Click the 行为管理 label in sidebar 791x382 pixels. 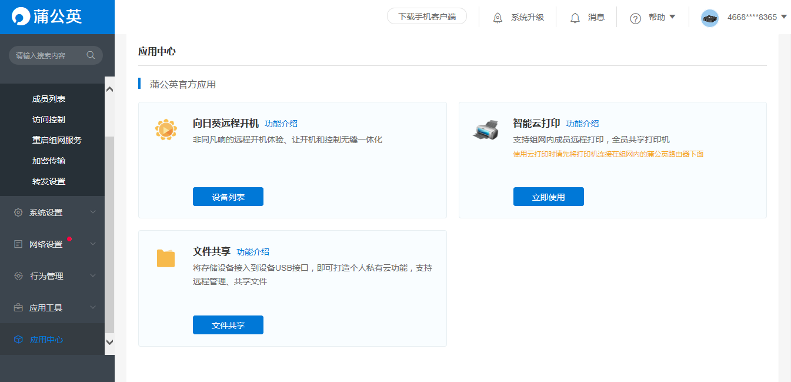pyautogui.click(x=46, y=276)
